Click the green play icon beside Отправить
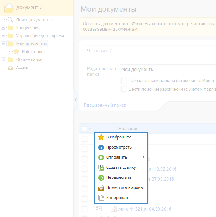 [101, 158]
